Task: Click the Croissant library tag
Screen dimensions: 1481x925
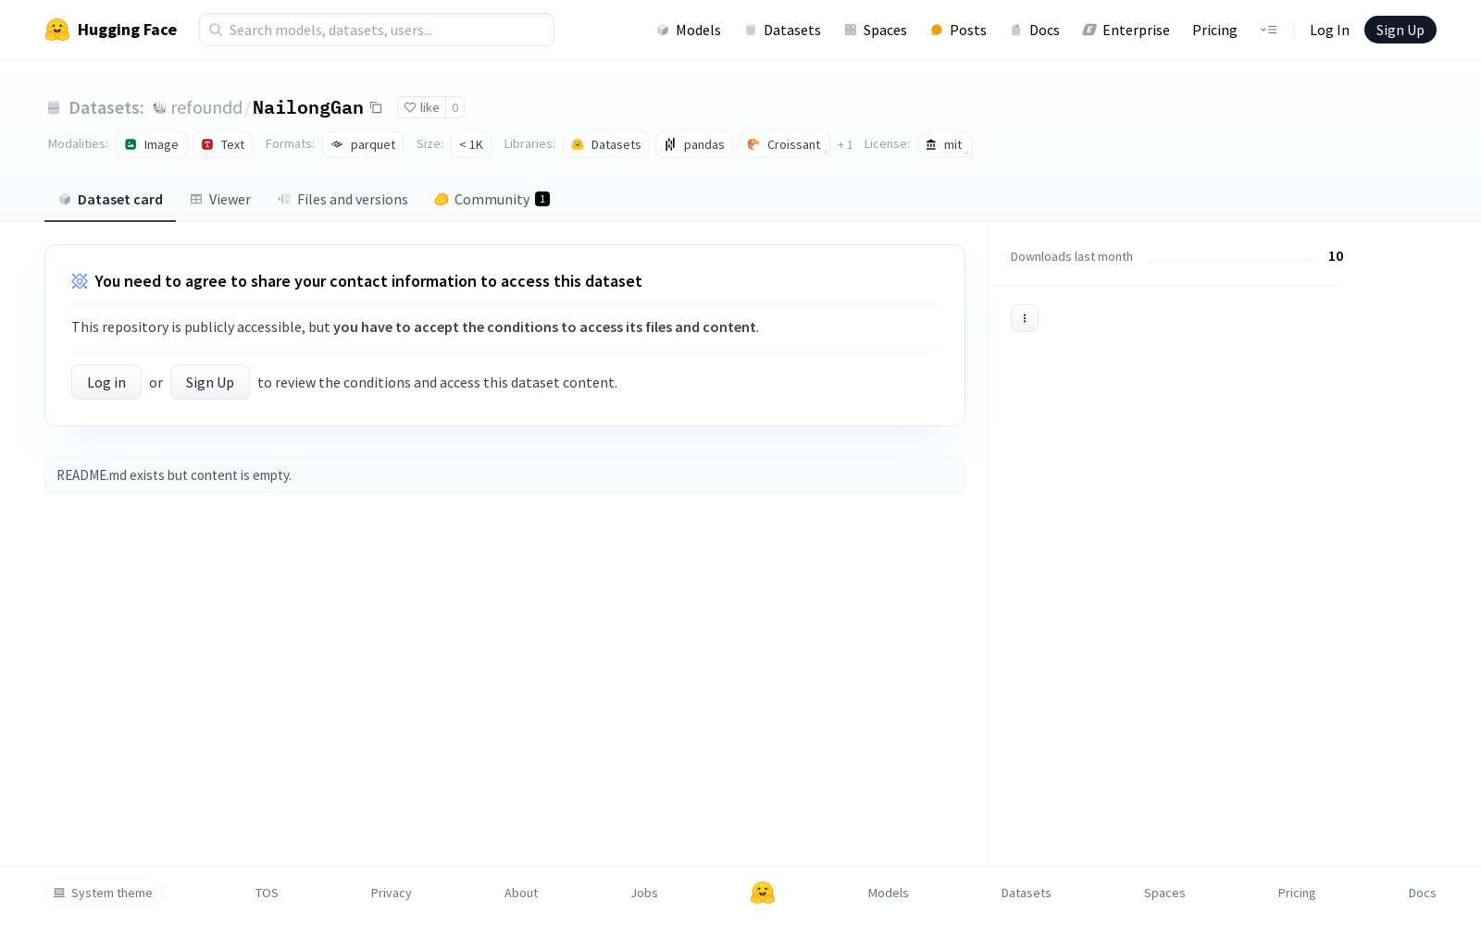Action: click(x=784, y=144)
